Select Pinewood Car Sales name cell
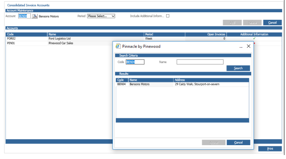Image resolution: width=286 pixels, height=159 pixels. [x=61, y=43]
